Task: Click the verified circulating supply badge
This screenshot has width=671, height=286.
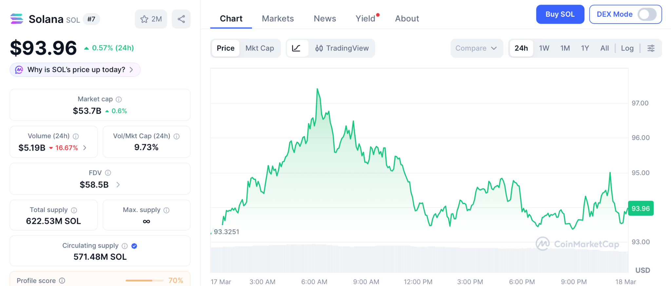Action: pos(134,246)
